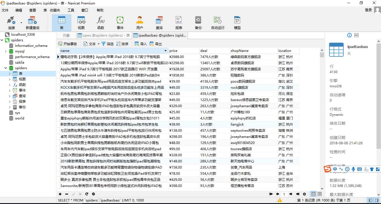Click the shopName column header
Viewport: 381px width, 204px height.
pyautogui.click(x=254, y=51)
